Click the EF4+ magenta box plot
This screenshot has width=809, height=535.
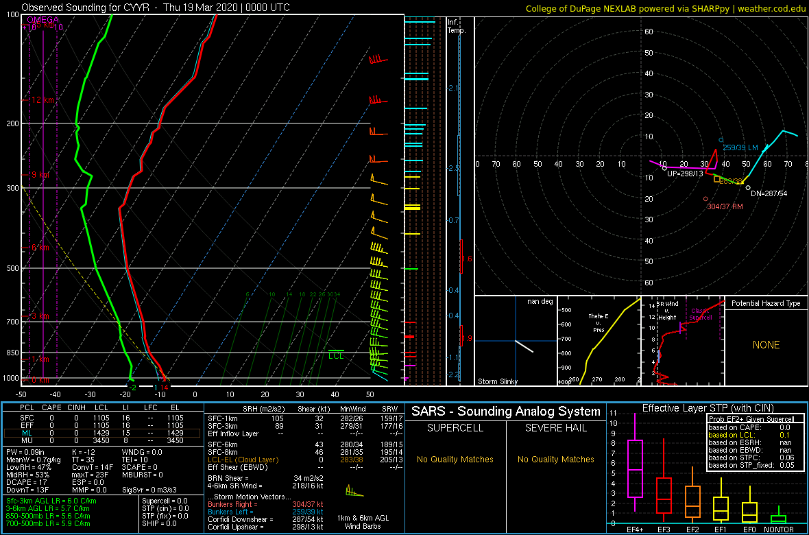(634, 463)
